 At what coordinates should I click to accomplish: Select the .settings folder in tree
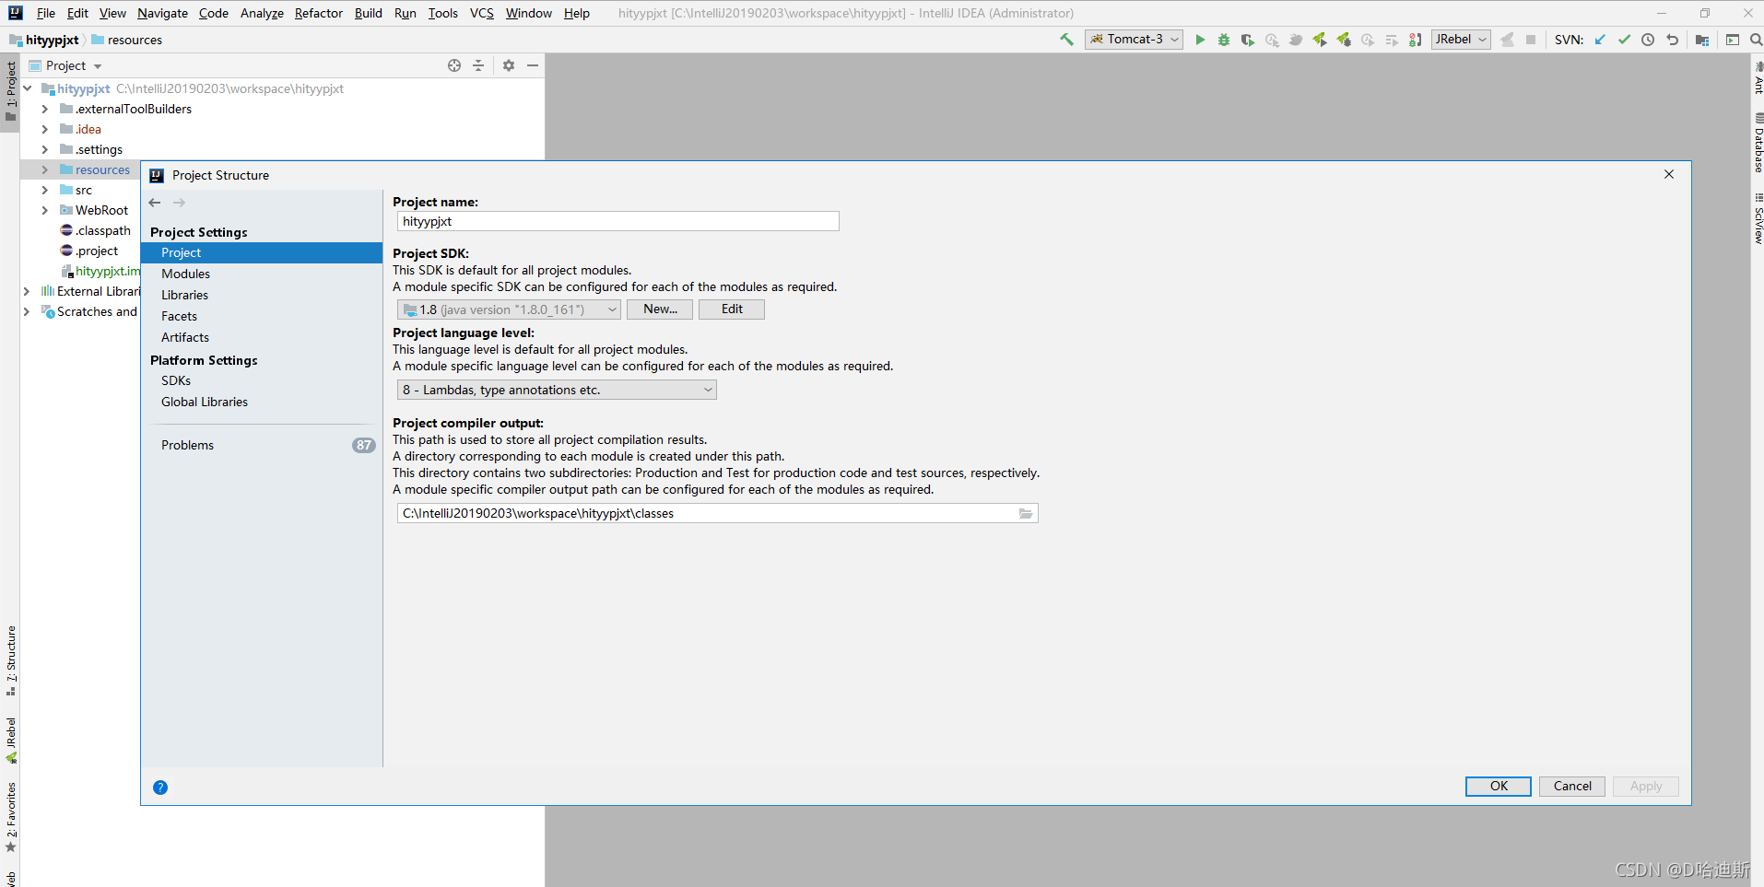(91, 149)
